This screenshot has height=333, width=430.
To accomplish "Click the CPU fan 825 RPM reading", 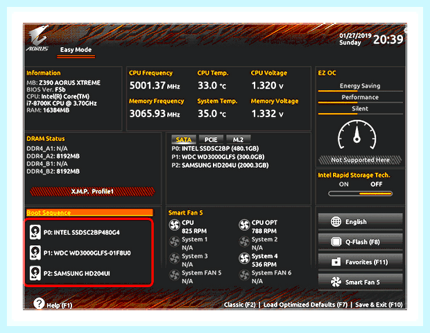I will [x=194, y=231].
